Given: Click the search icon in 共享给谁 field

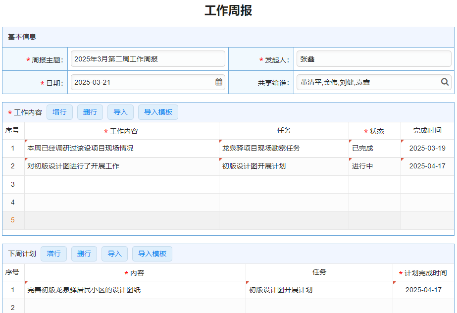Looking at the screenshot, I should pos(445,82).
